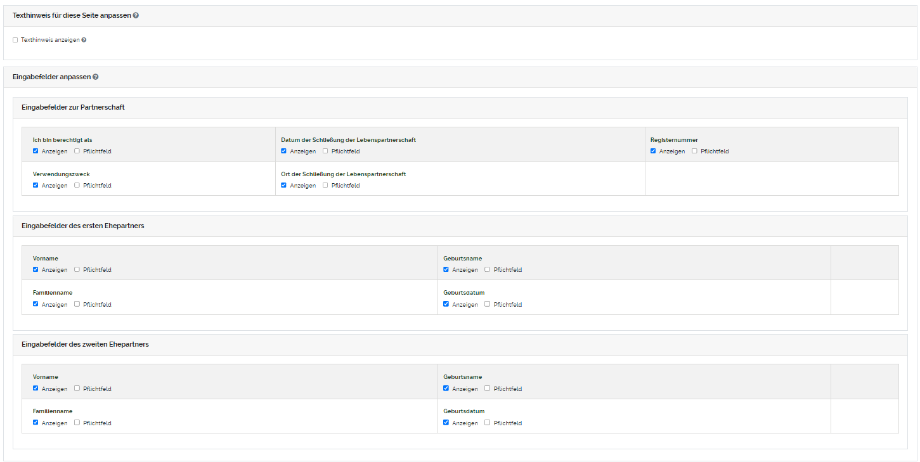This screenshot has width=920, height=462.
Task: Check Pflichtfeld for Verwendungszweck
Action: coord(76,184)
